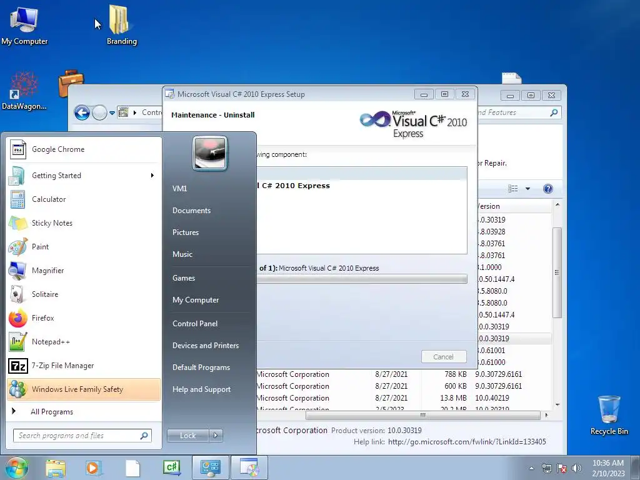The width and height of the screenshot is (640, 480).
Task: Select the Recycle Bin desktop icon
Action: point(609,415)
